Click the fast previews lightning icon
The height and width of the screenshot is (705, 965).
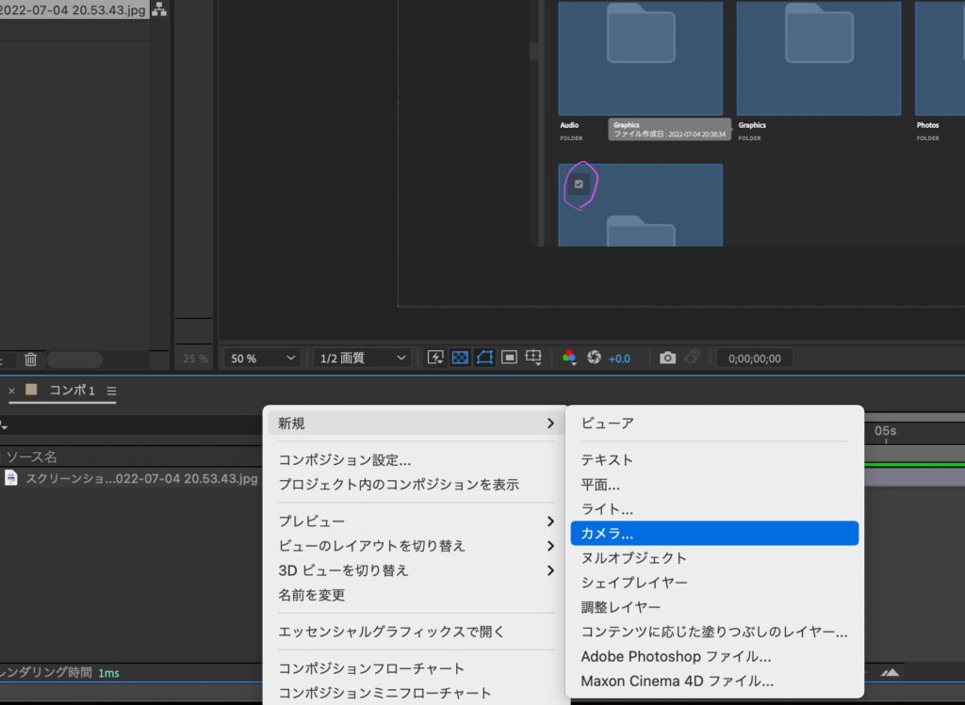pos(435,358)
